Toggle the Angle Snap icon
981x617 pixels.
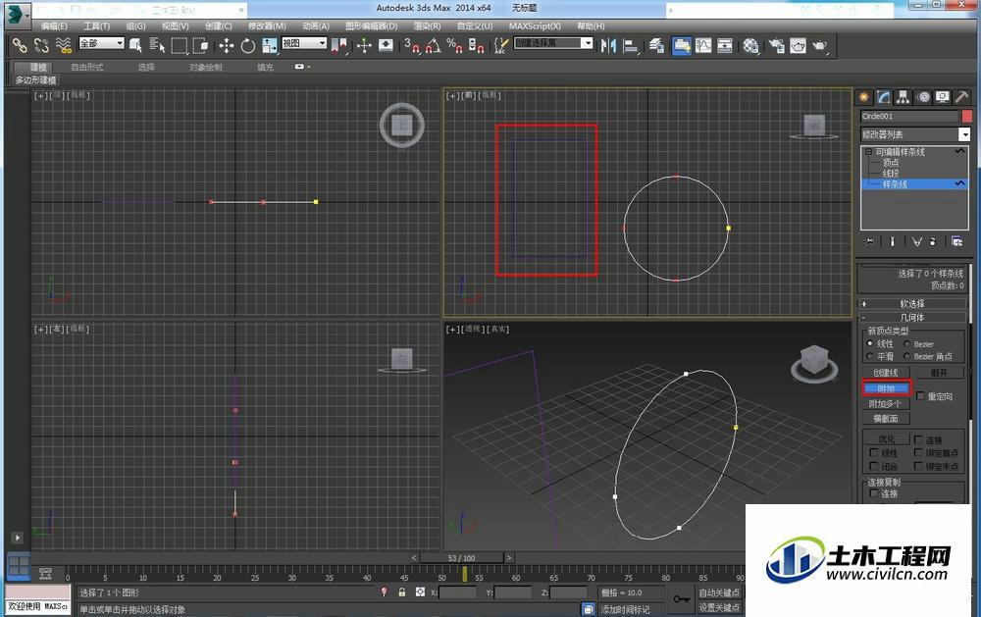[x=433, y=45]
